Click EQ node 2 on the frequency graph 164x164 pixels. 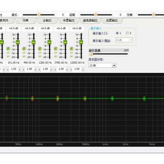point(32,98)
